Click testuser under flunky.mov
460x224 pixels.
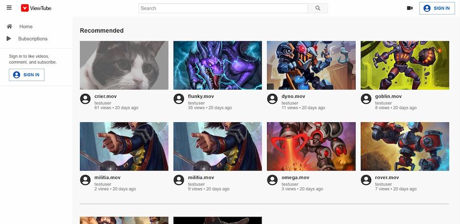click(196, 103)
